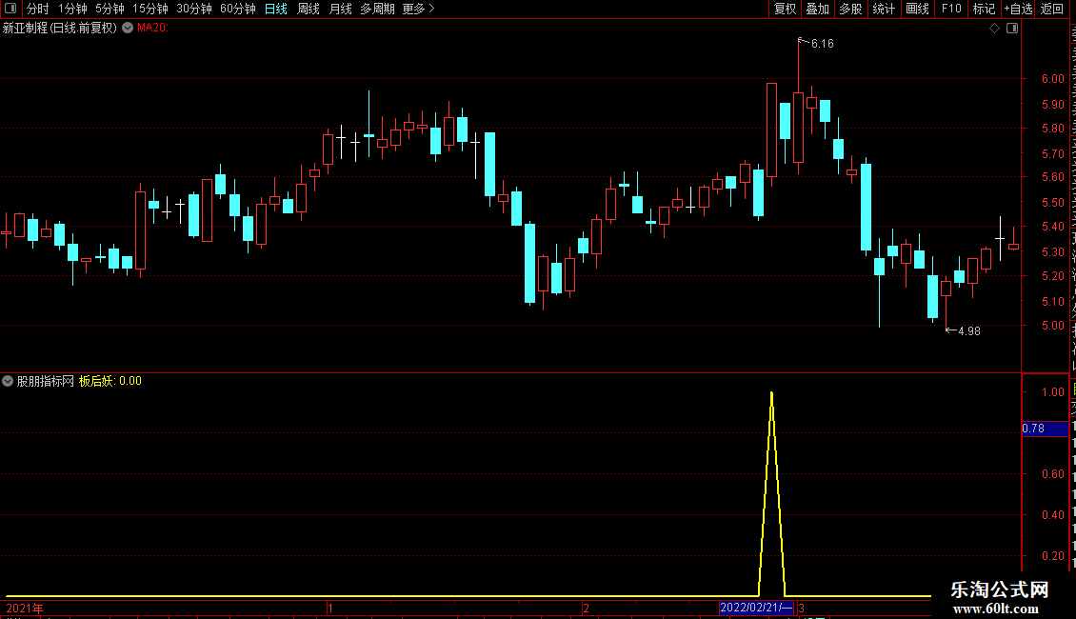Open the 多周期 multi-period view

[377, 9]
